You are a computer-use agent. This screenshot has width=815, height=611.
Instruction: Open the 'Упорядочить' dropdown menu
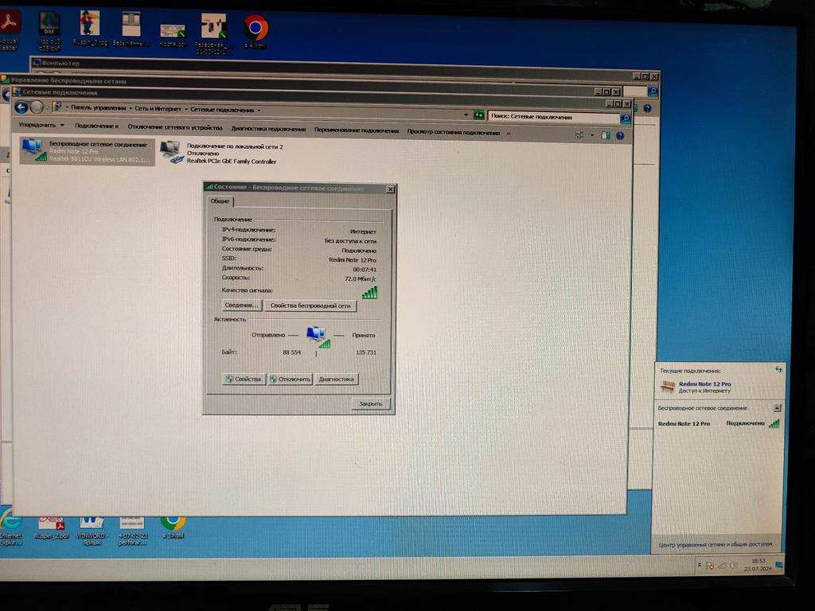coord(41,126)
